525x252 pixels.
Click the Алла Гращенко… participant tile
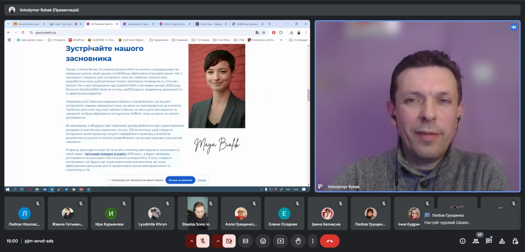[x=241, y=213]
